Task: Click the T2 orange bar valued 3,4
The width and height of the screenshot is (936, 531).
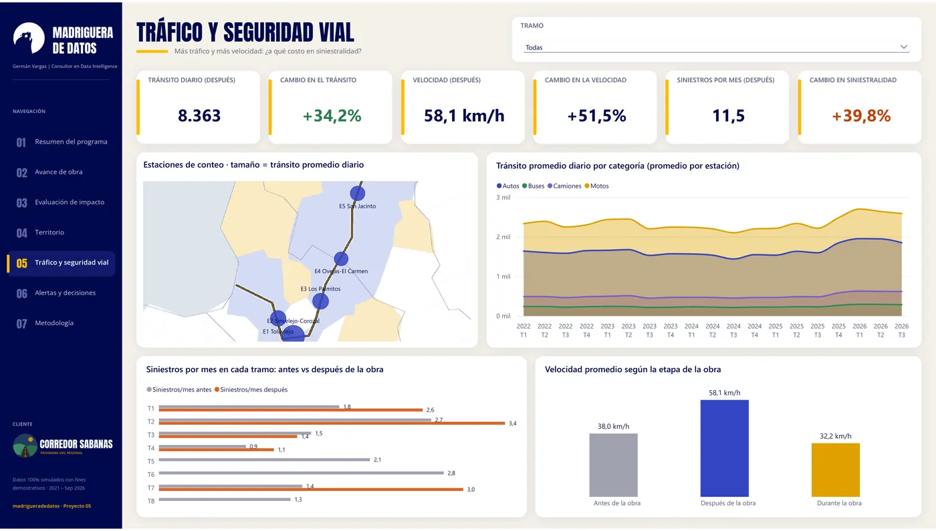Action: coord(332,423)
